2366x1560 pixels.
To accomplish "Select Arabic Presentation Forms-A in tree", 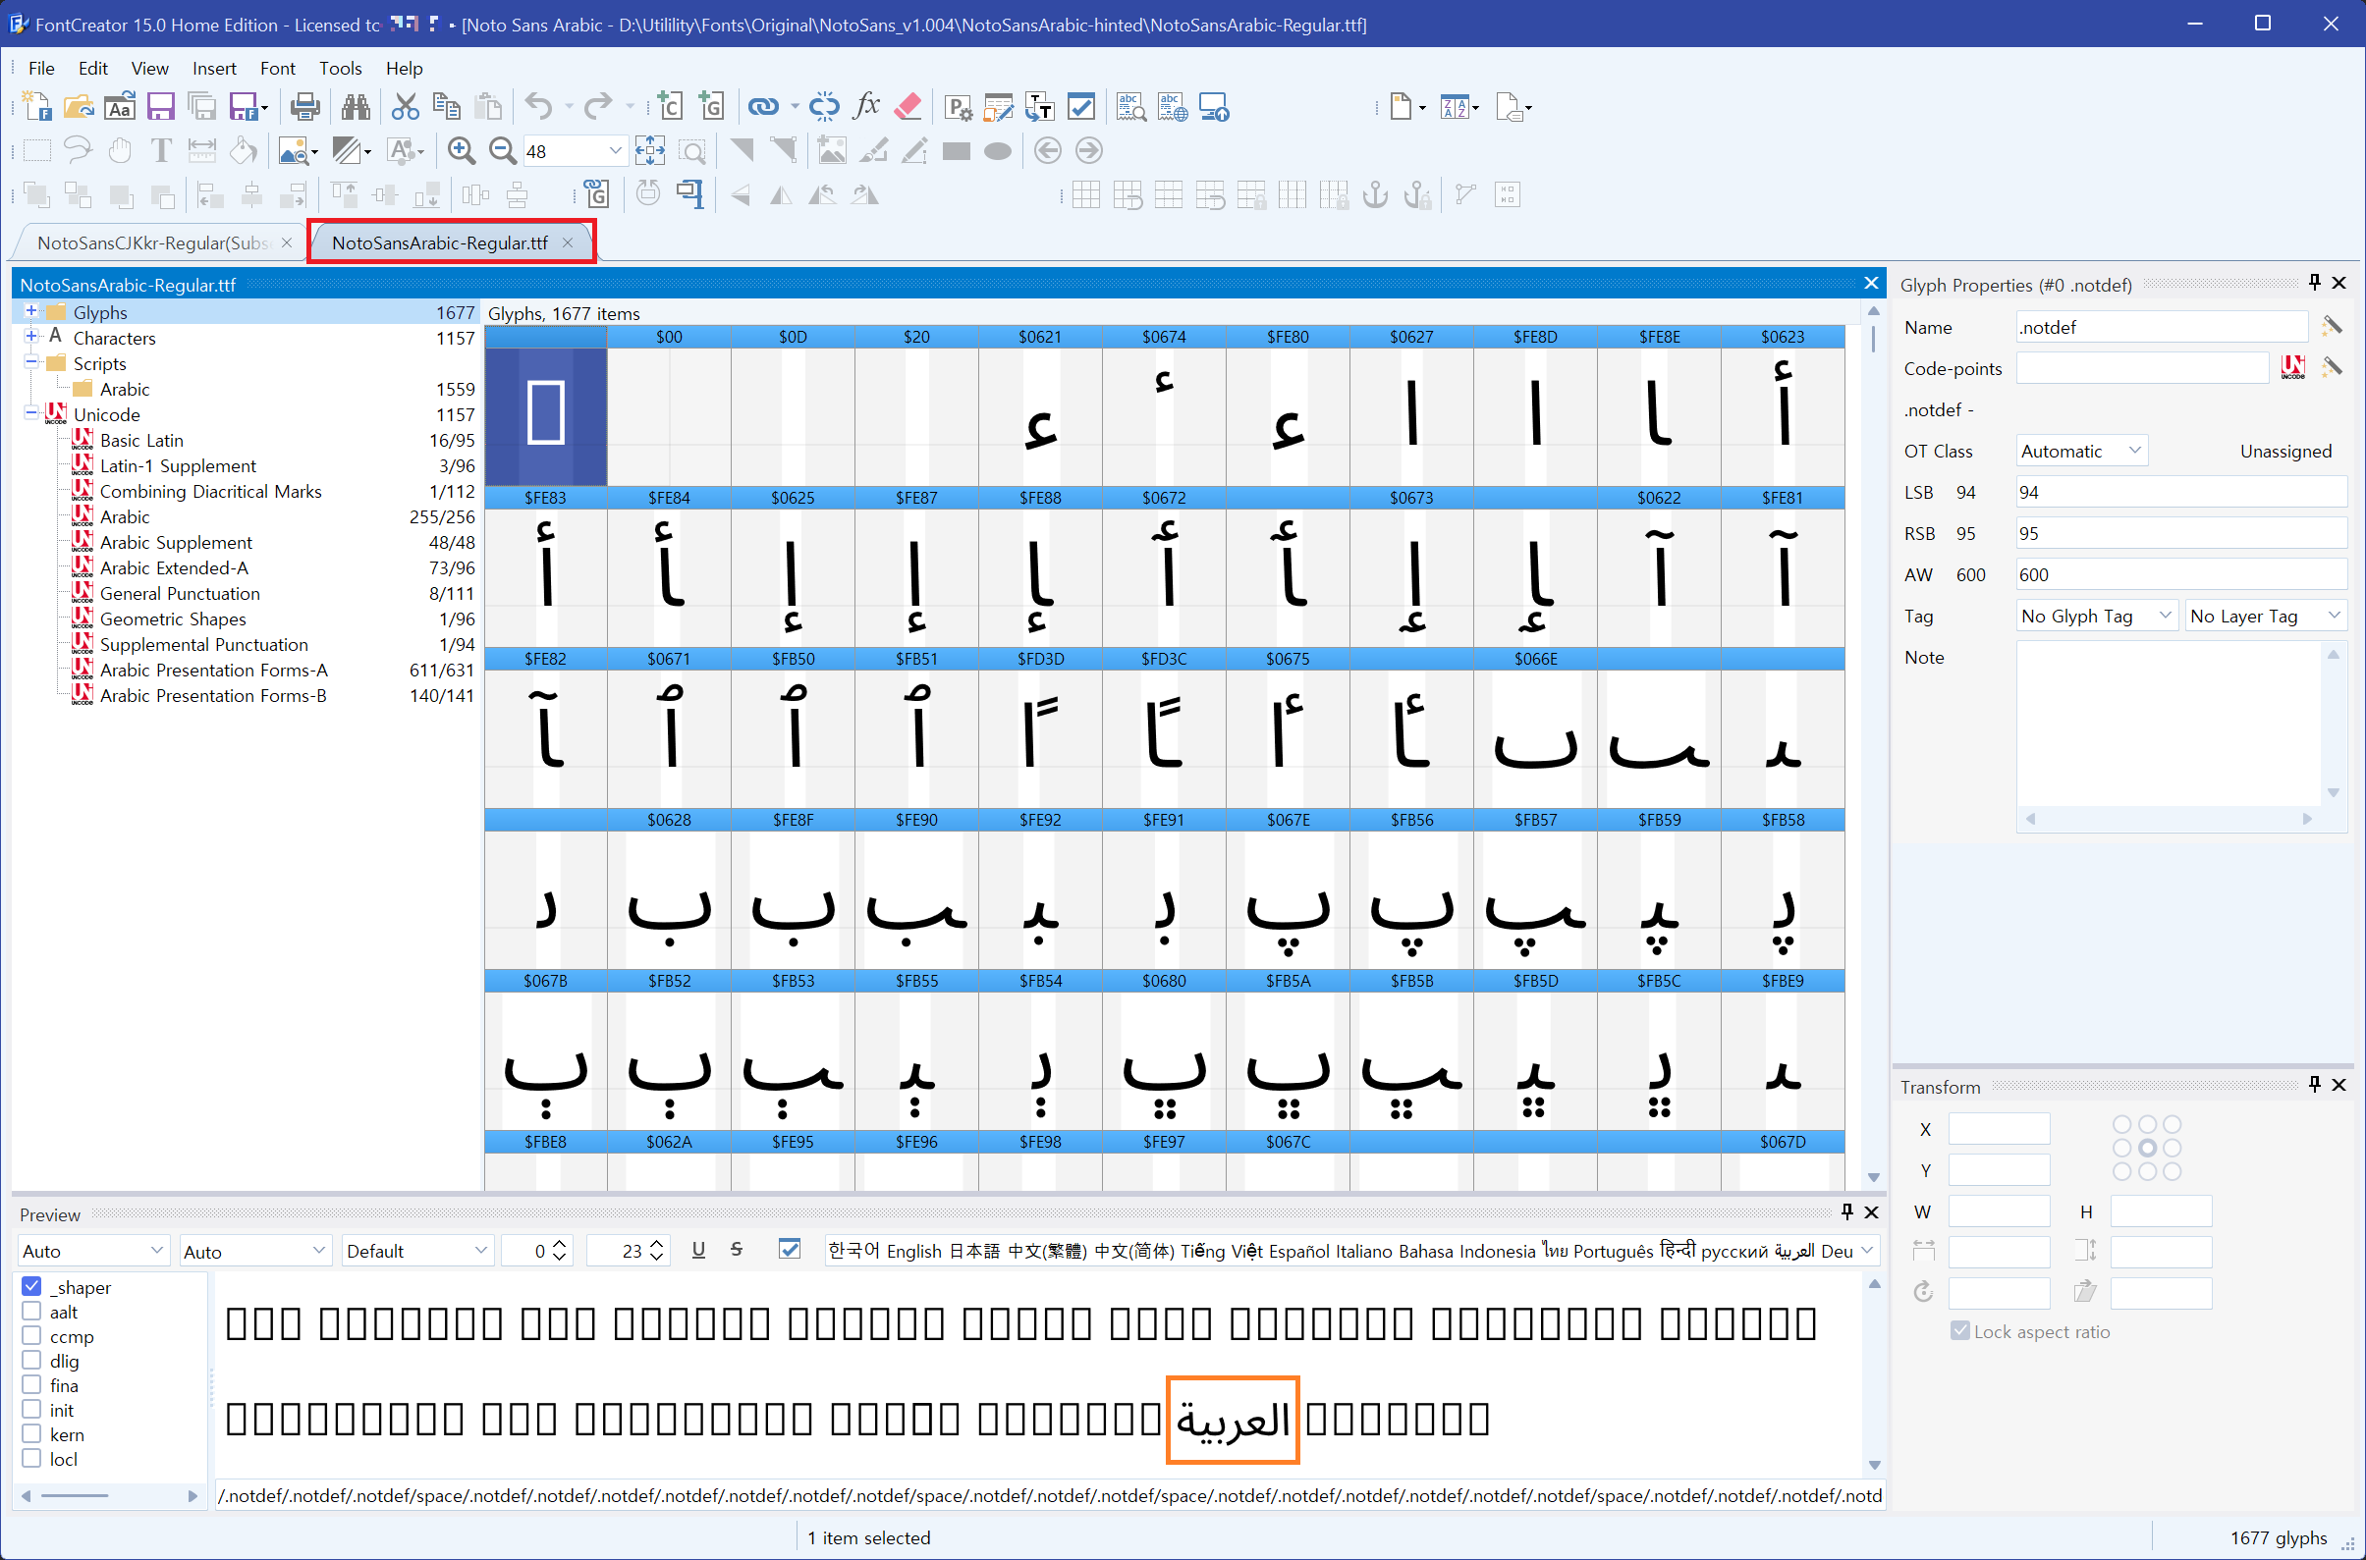I will pyautogui.click(x=213, y=670).
